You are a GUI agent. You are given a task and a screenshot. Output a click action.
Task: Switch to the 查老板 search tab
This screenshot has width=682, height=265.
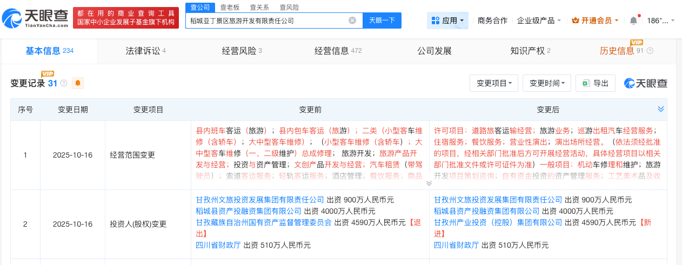(x=231, y=7)
